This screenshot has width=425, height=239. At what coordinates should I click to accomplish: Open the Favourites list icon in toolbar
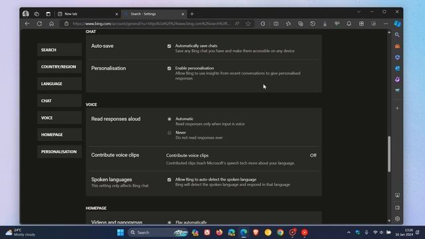click(288, 24)
